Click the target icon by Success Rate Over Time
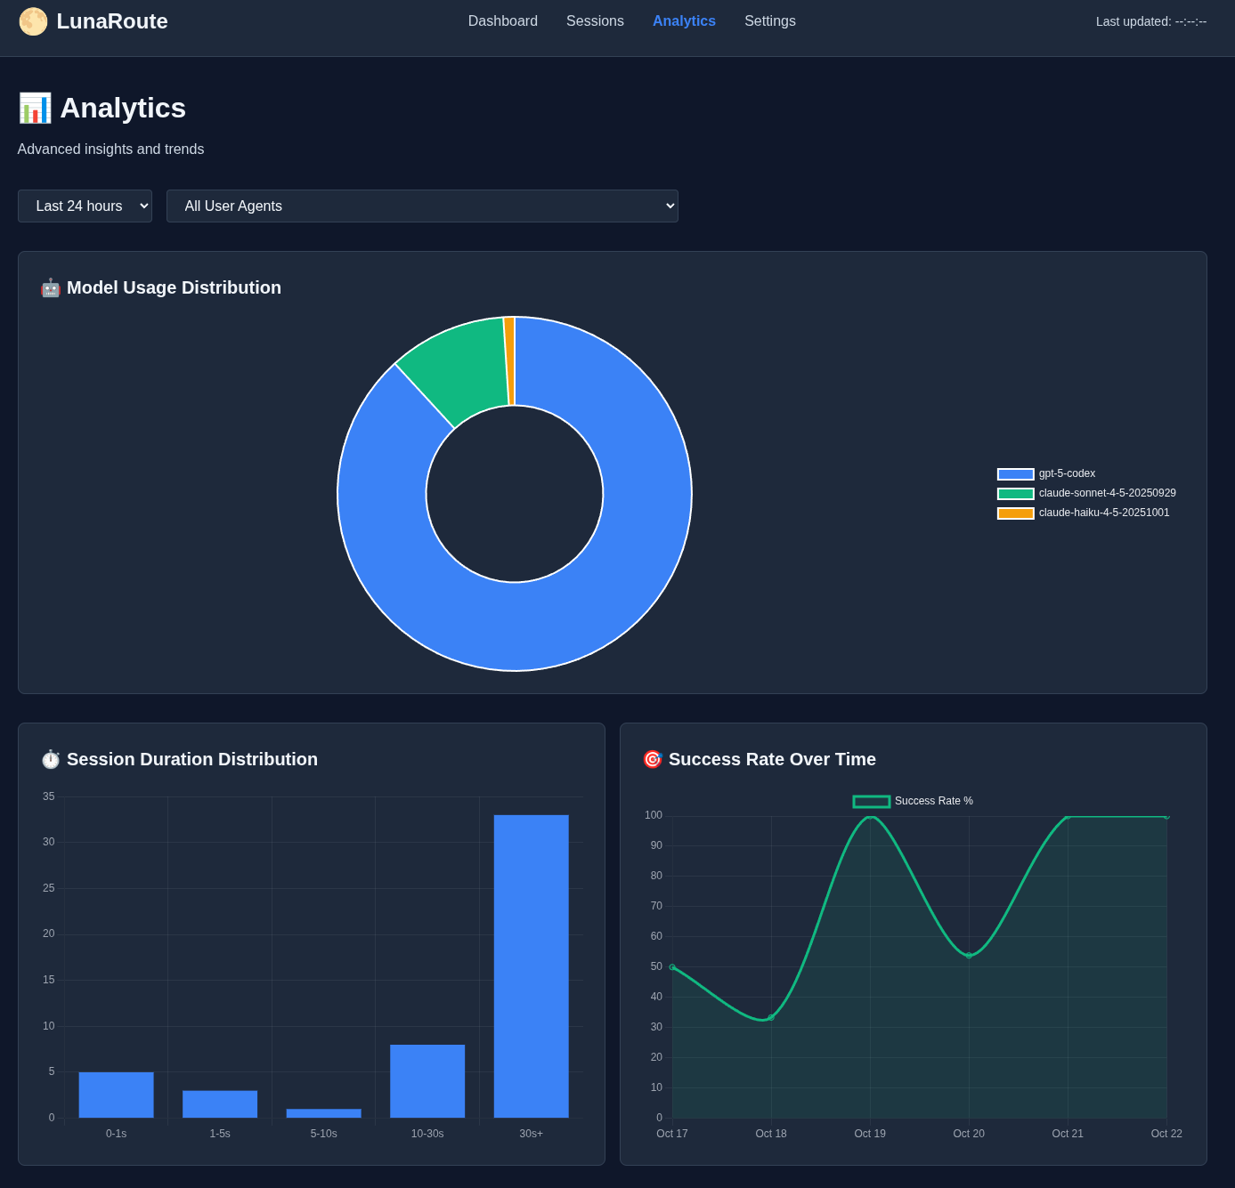 pyautogui.click(x=653, y=759)
